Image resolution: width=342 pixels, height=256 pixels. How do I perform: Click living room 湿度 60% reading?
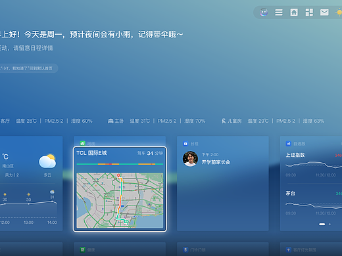pyautogui.click(x=82, y=121)
